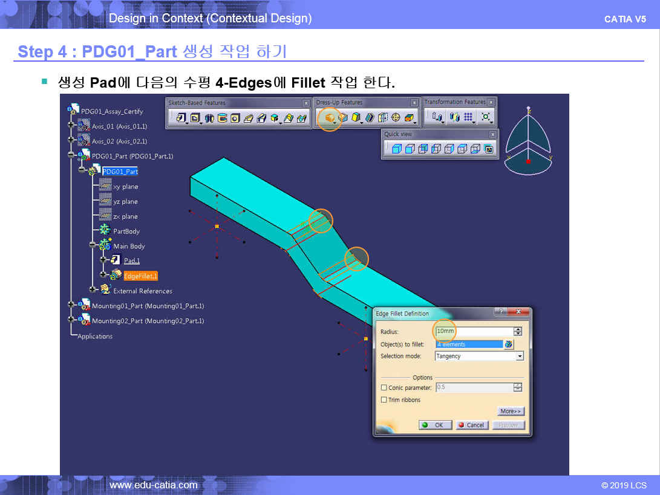Image resolution: width=660 pixels, height=495 pixels.
Task: Select the Draft Angle tool
Action: click(x=356, y=117)
